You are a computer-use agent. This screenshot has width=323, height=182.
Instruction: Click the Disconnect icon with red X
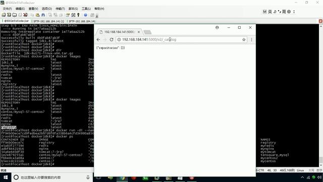click(25, 15)
